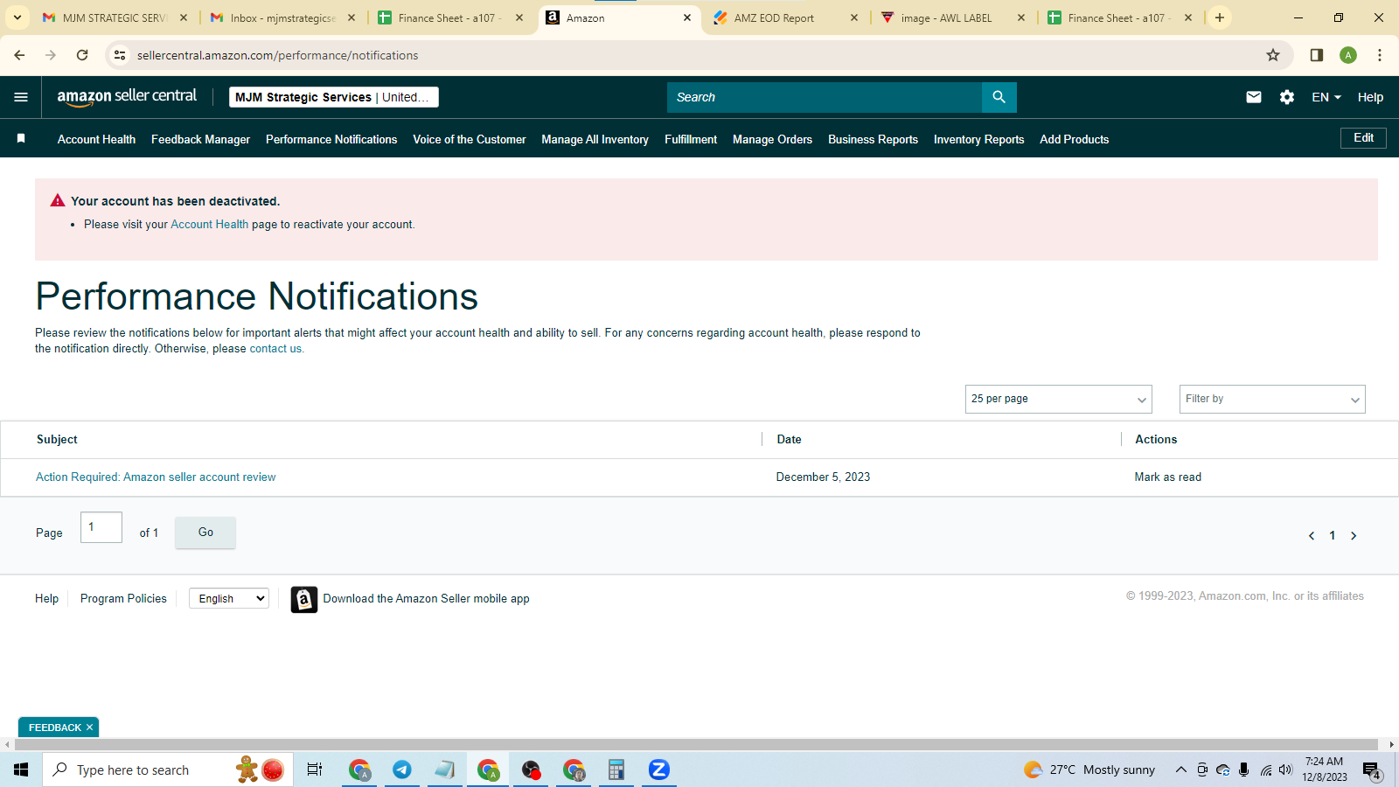Focus the Seller Central search field
This screenshot has height=787, width=1399.
tap(825, 97)
